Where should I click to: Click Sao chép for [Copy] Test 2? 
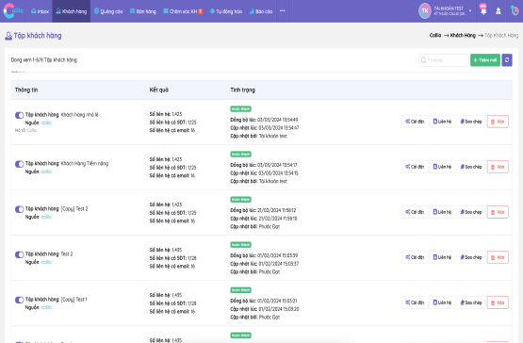[x=471, y=212]
